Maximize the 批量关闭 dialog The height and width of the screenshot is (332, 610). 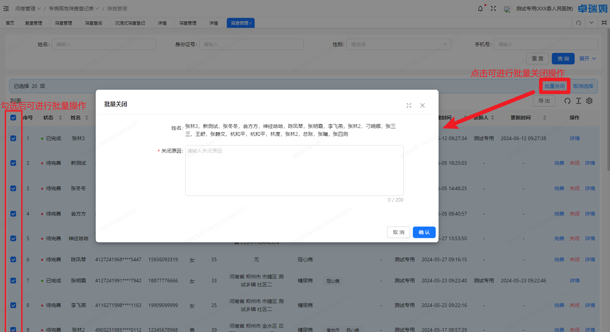click(409, 105)
